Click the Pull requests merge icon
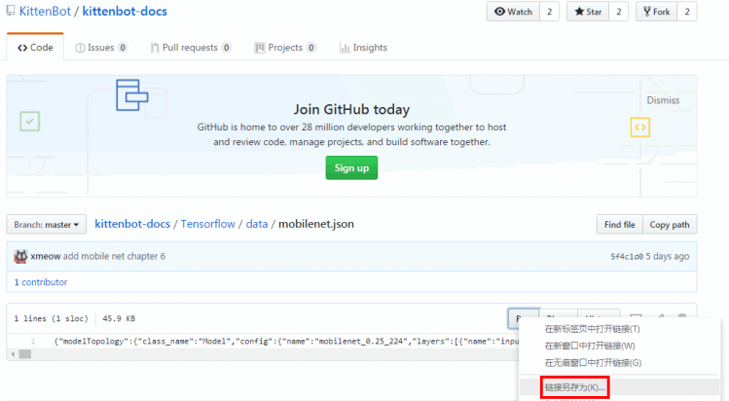 click(x=155, y=48)
